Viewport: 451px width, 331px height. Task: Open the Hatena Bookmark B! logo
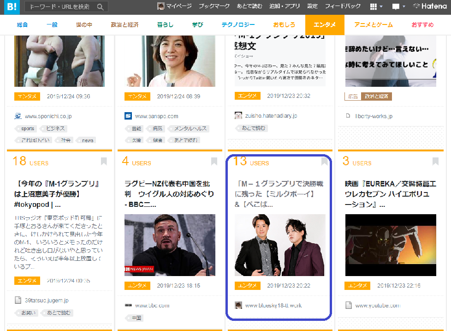tap(12, 7)
